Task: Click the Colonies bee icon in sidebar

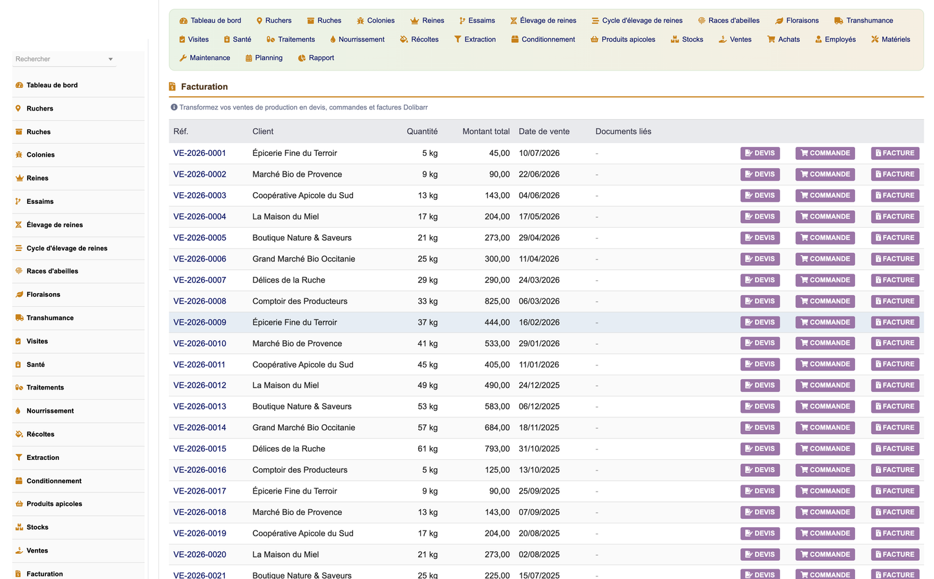Action: (x=19, y=155)
